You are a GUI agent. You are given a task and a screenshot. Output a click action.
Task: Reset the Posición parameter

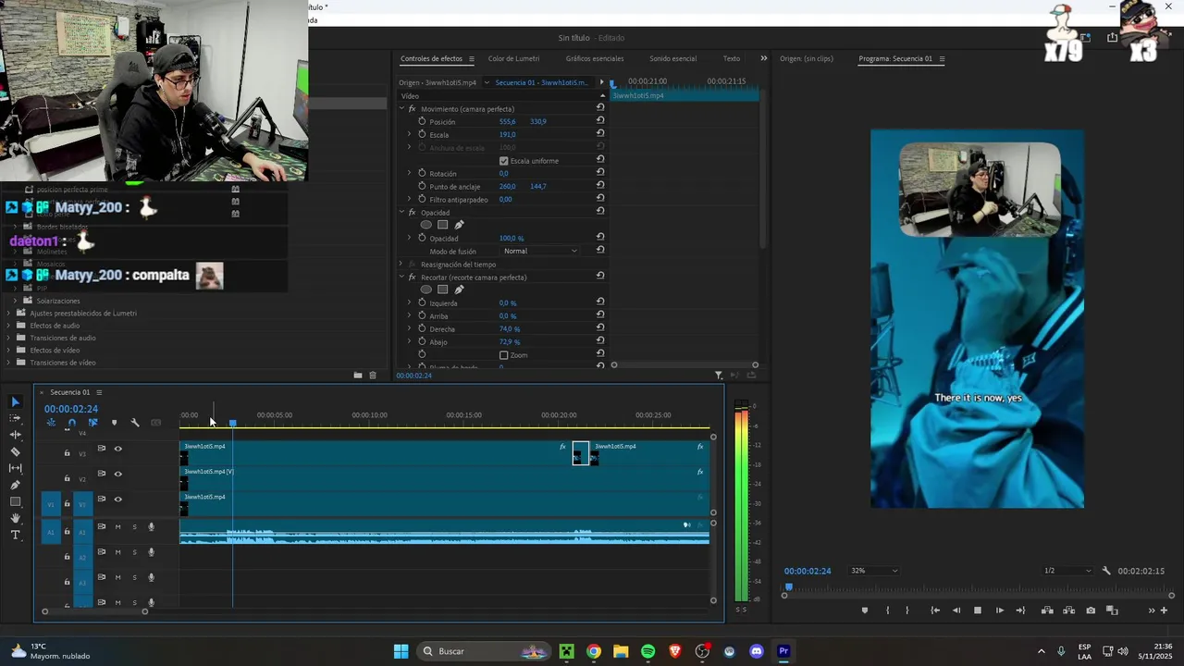[x=600, y=121]
